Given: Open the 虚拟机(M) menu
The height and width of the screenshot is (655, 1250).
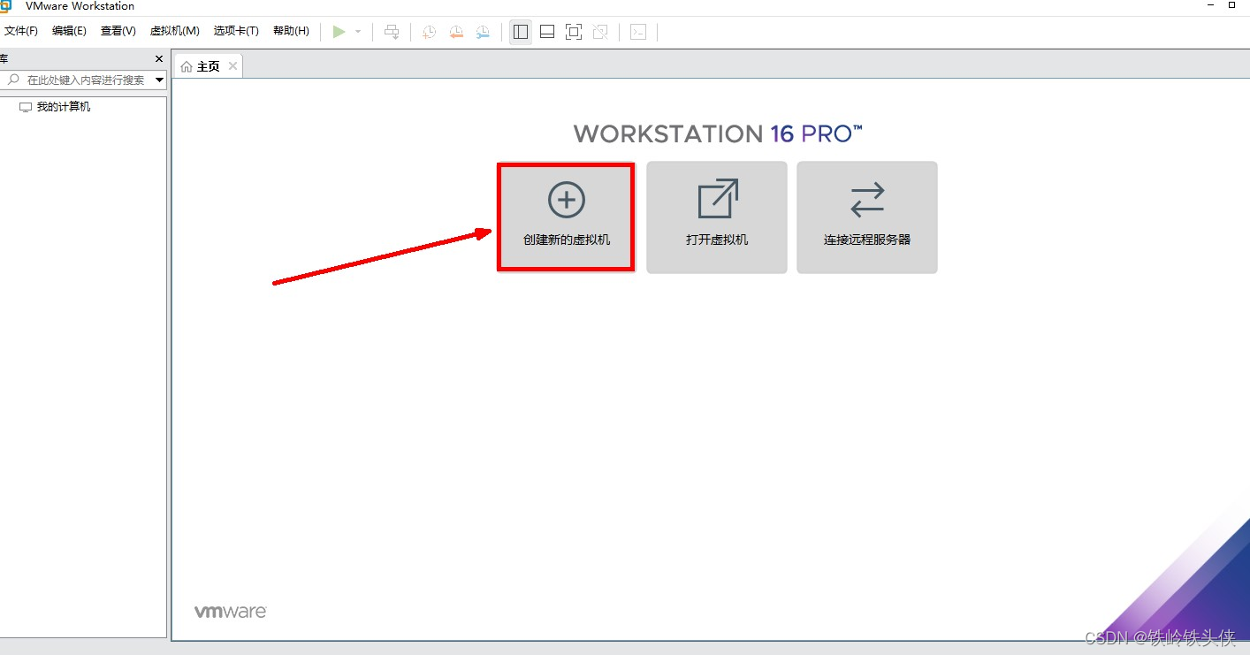Looking at the screenshot, I should tap(175, 31).
